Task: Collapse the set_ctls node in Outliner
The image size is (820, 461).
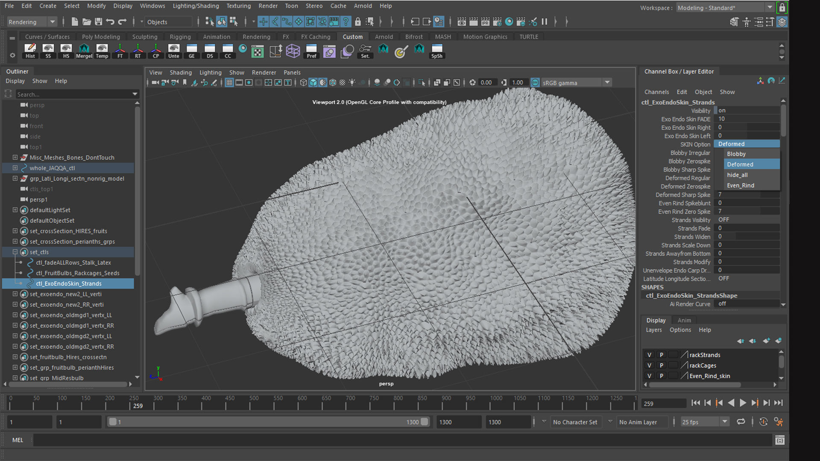Action: [x=15, y=252]
